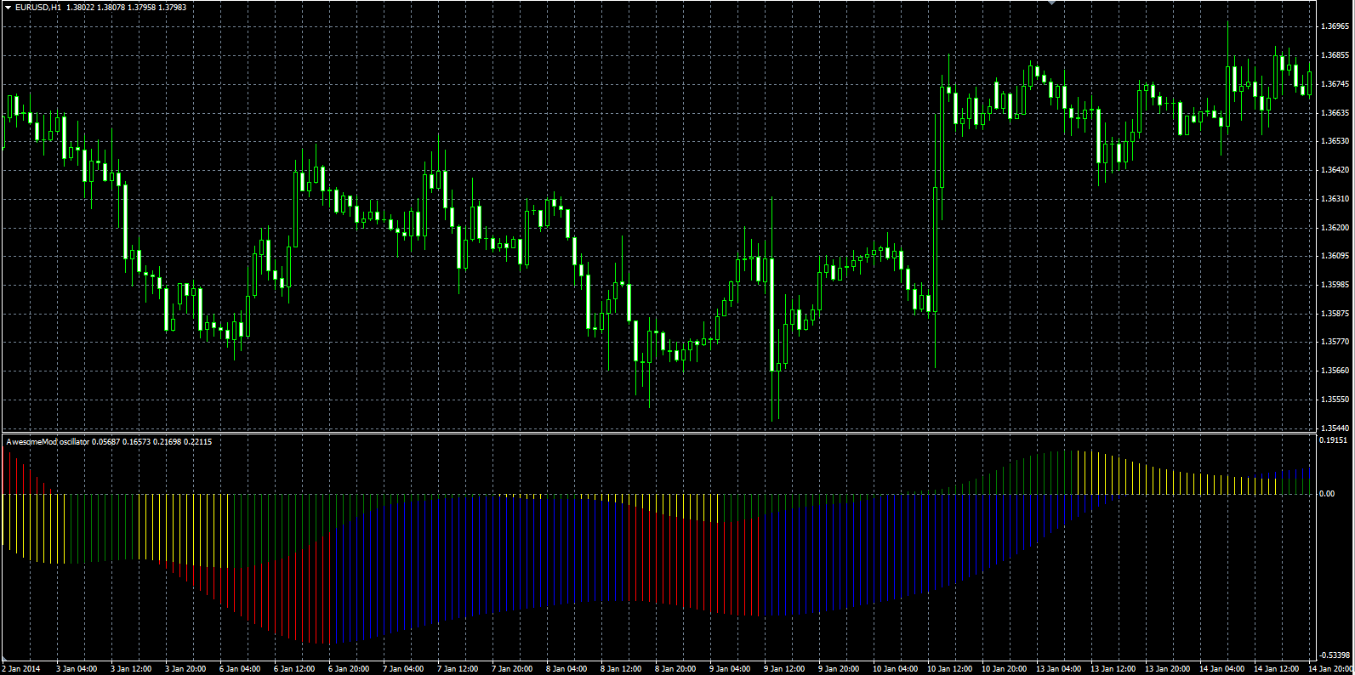
Task: Click the 6 Jan 12:00 time label
Action: tap(294, 669)
